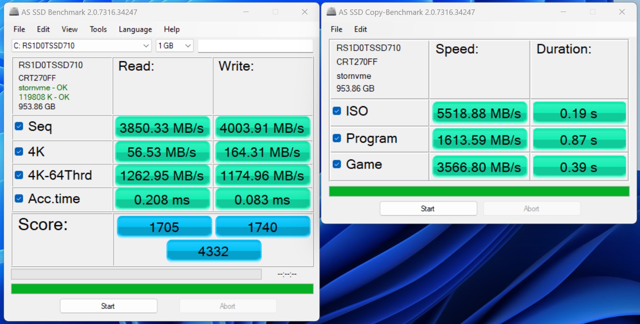The image size is (640, 324).
Task: Minimize the AS SSD Benchmark window
Action: point(246,12)
